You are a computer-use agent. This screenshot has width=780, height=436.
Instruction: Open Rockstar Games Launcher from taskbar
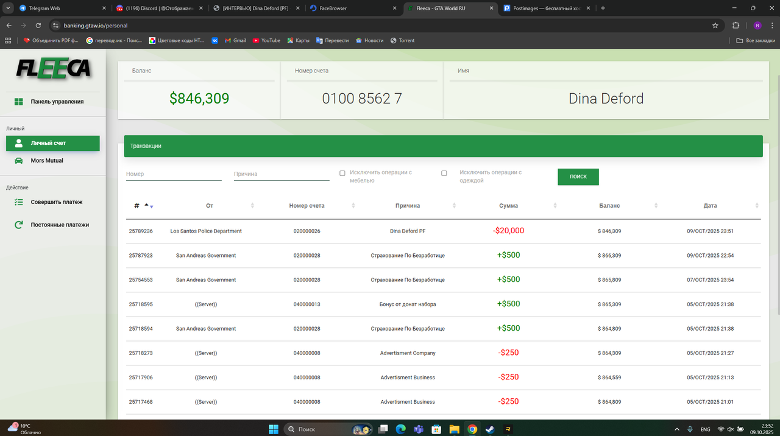pos(508,429)
